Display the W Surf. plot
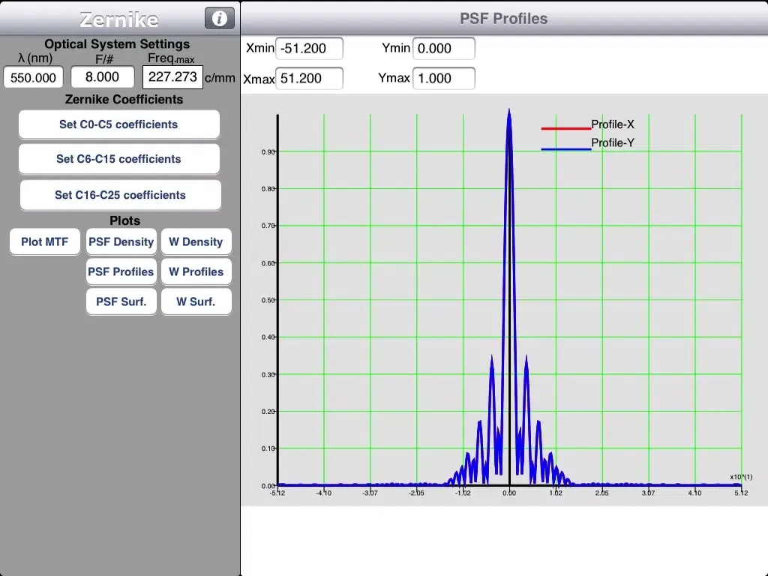The height and width of the screenshot is (576, 768). click(x=196, y=301)
